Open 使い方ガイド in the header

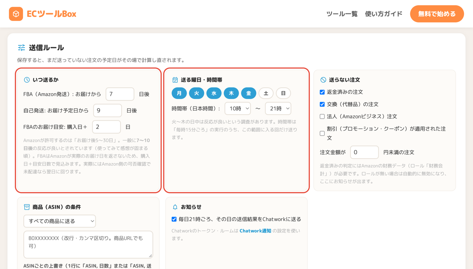pos(384,14)
